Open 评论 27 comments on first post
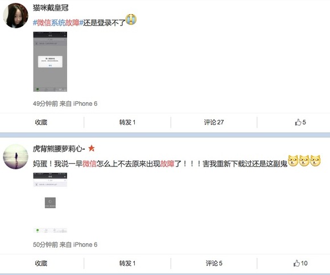This screenshot has height=275, width=330. click(x=214, y=122)
